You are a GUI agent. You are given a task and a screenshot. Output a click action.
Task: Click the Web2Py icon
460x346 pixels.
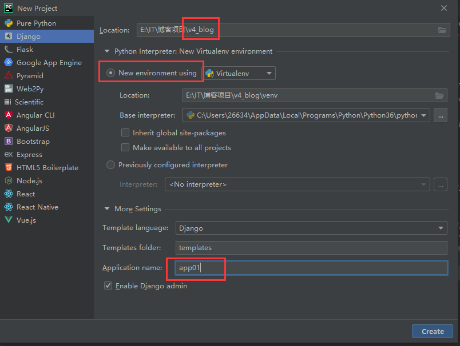[9, 88]
